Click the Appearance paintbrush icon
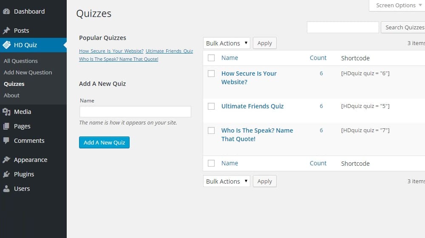Viewport: 425px width, 238px height. tap(6, 160)
